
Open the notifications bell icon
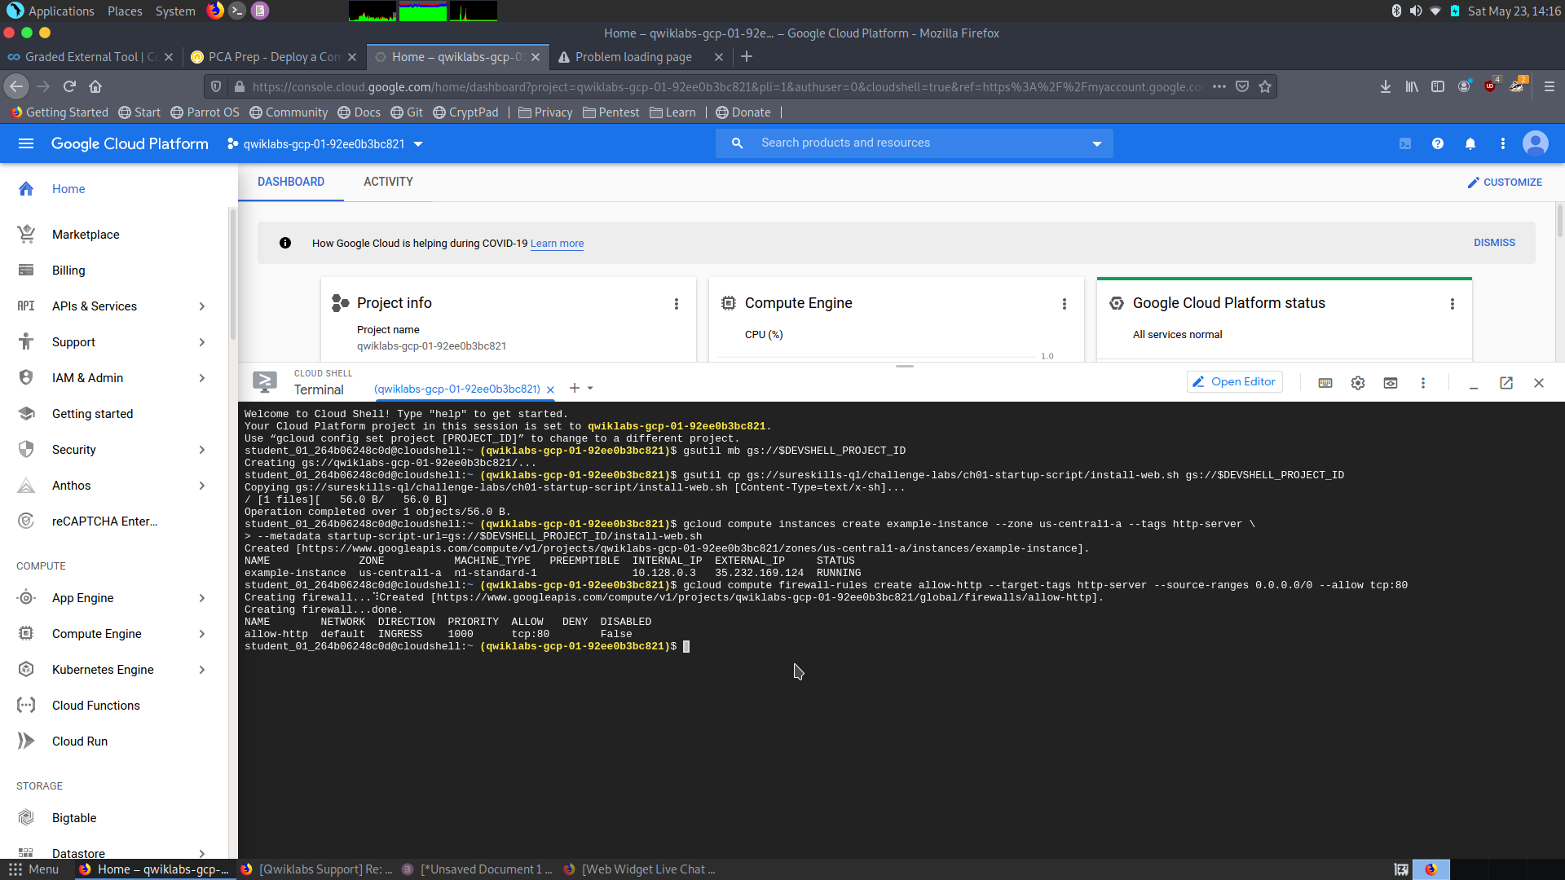point(1470,143)
